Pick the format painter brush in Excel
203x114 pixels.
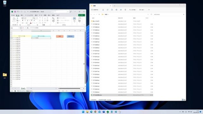coord(17,22)
